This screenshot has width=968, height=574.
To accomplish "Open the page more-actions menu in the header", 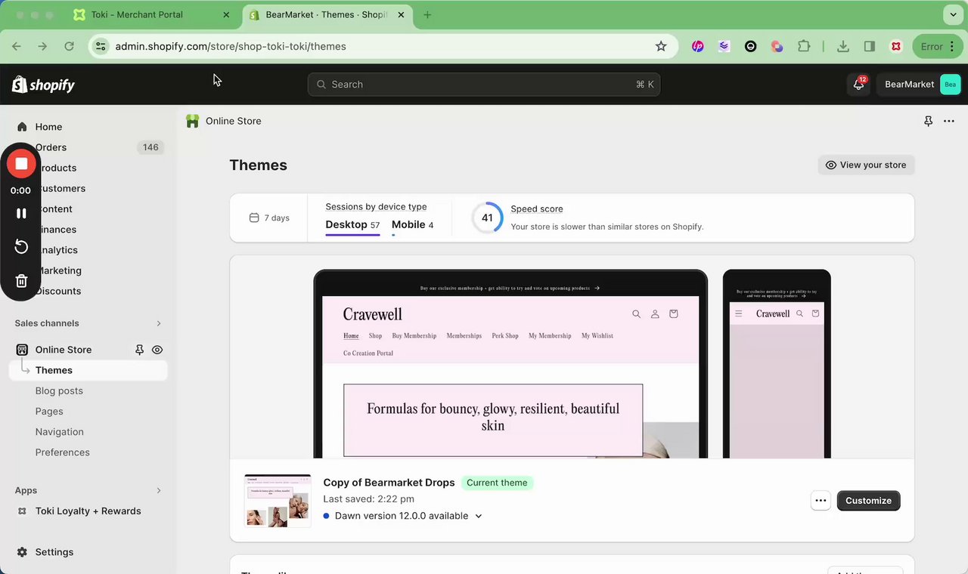I will (949, 121).
